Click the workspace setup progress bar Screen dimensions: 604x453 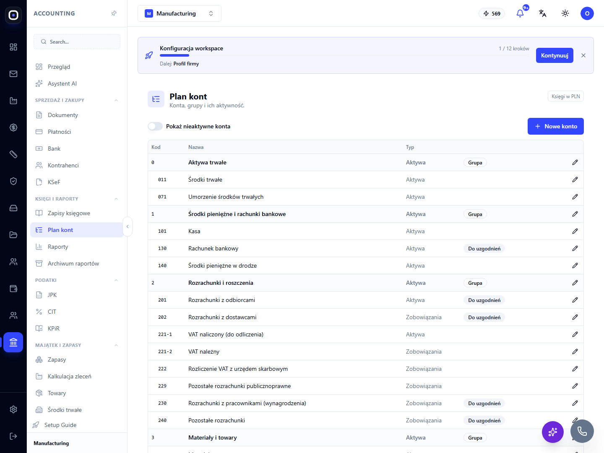click(x=344, y=55)
